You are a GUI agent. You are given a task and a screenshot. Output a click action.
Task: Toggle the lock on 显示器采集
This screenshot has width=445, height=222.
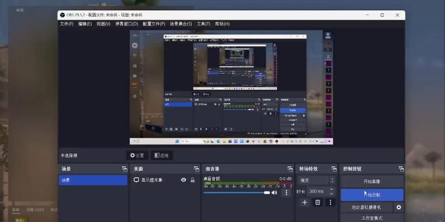coord(193,180)
